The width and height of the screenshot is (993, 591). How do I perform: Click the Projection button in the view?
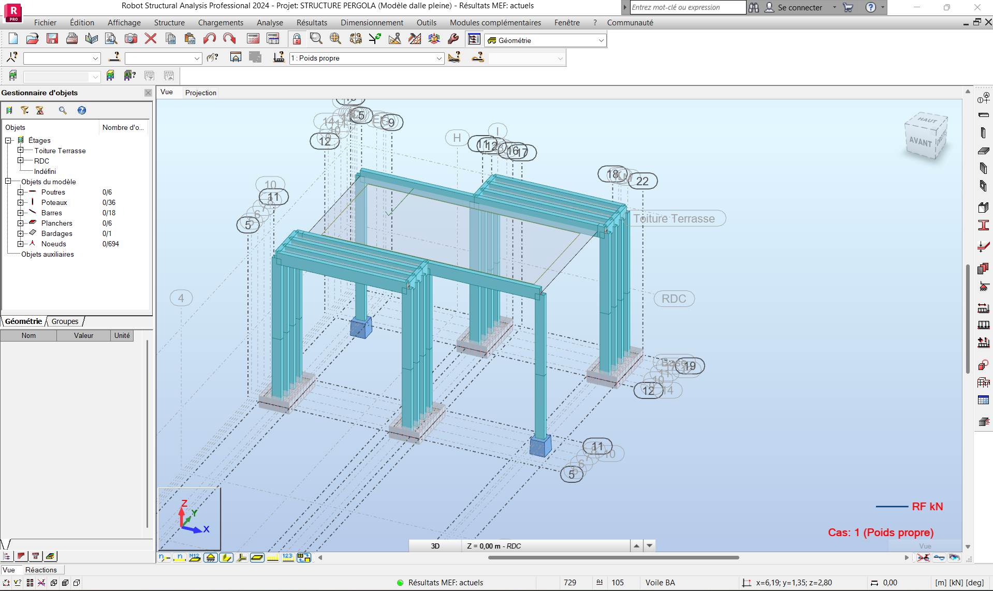pyautogui.click(x=201, y=93)
